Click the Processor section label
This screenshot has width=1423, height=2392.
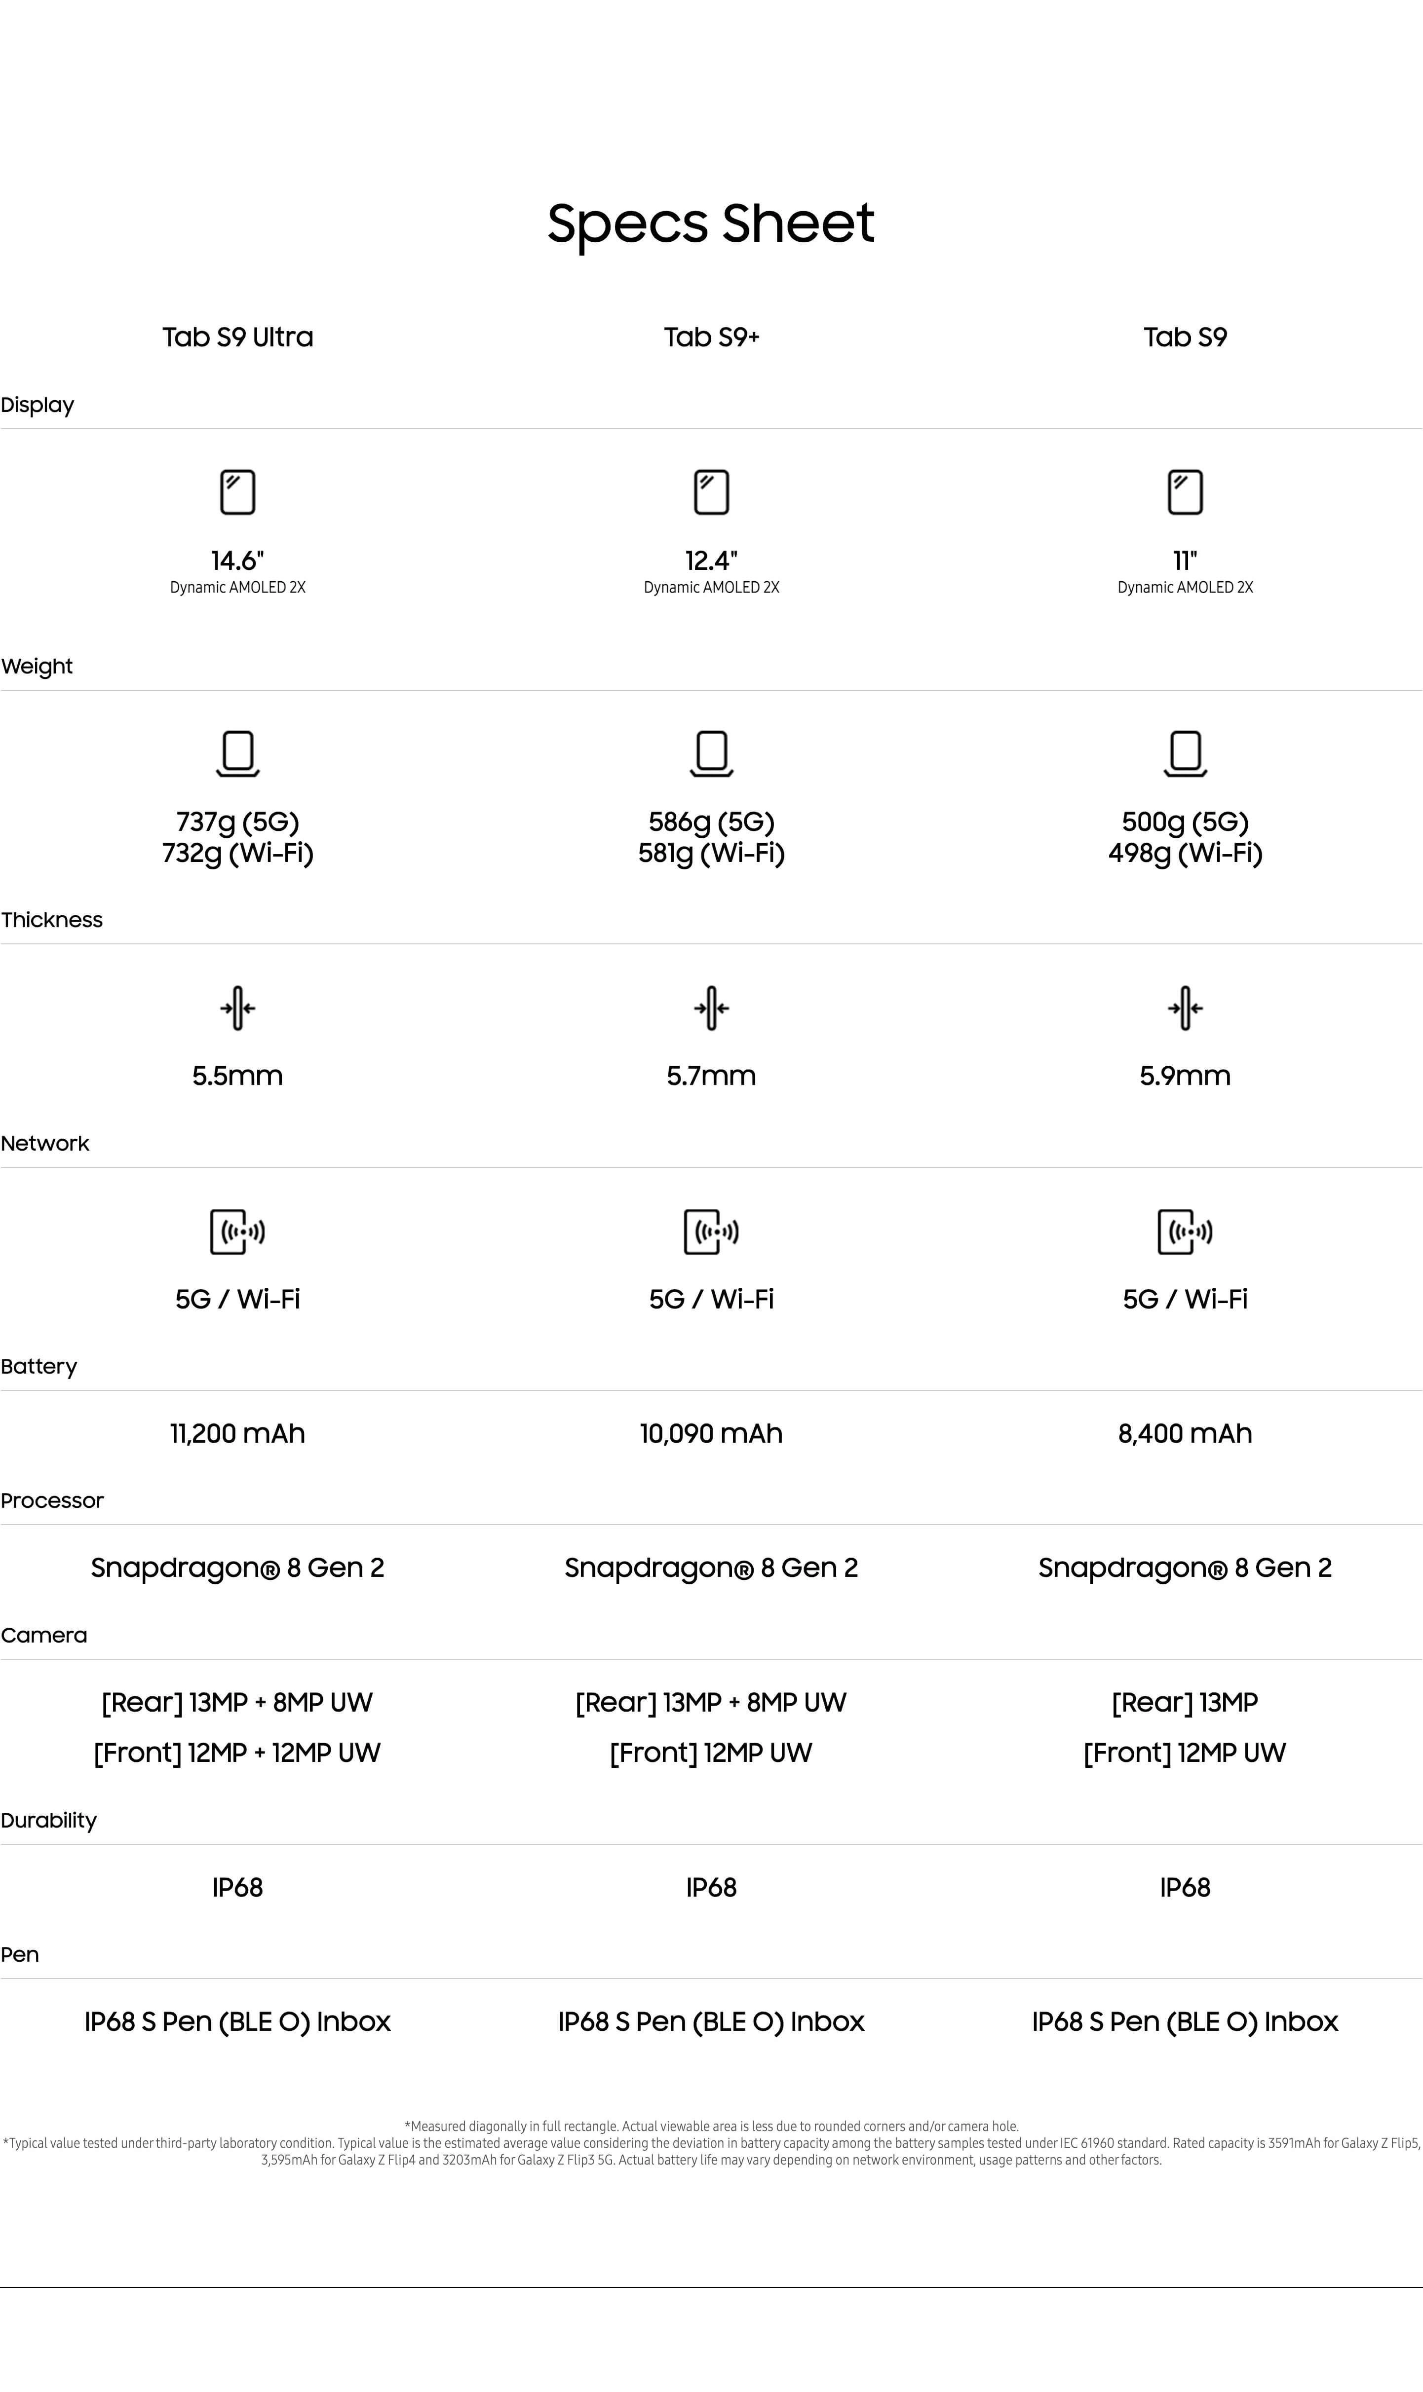(x=52, y=1501)
